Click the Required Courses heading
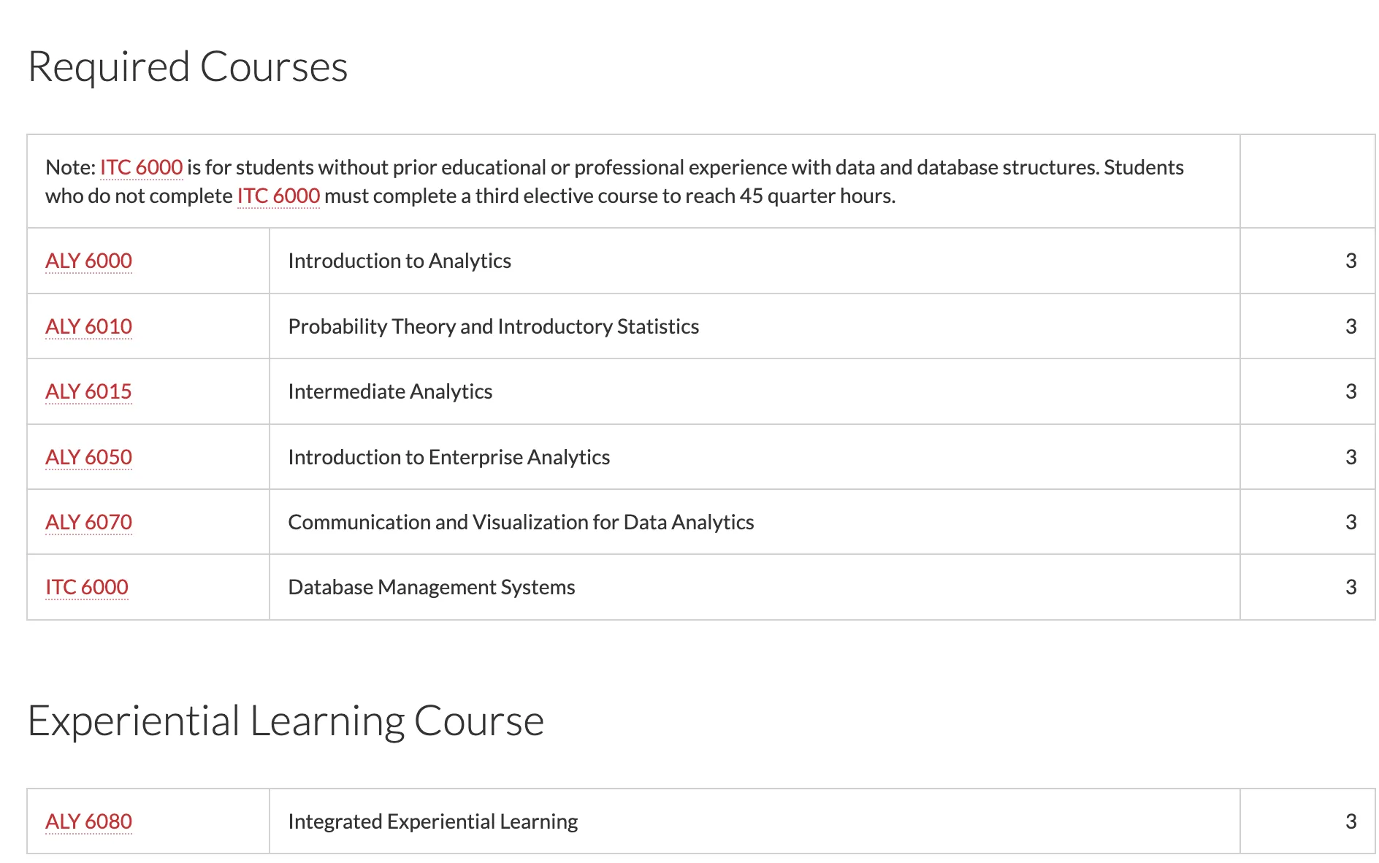 pyautogui.click(x=188, y=66)
